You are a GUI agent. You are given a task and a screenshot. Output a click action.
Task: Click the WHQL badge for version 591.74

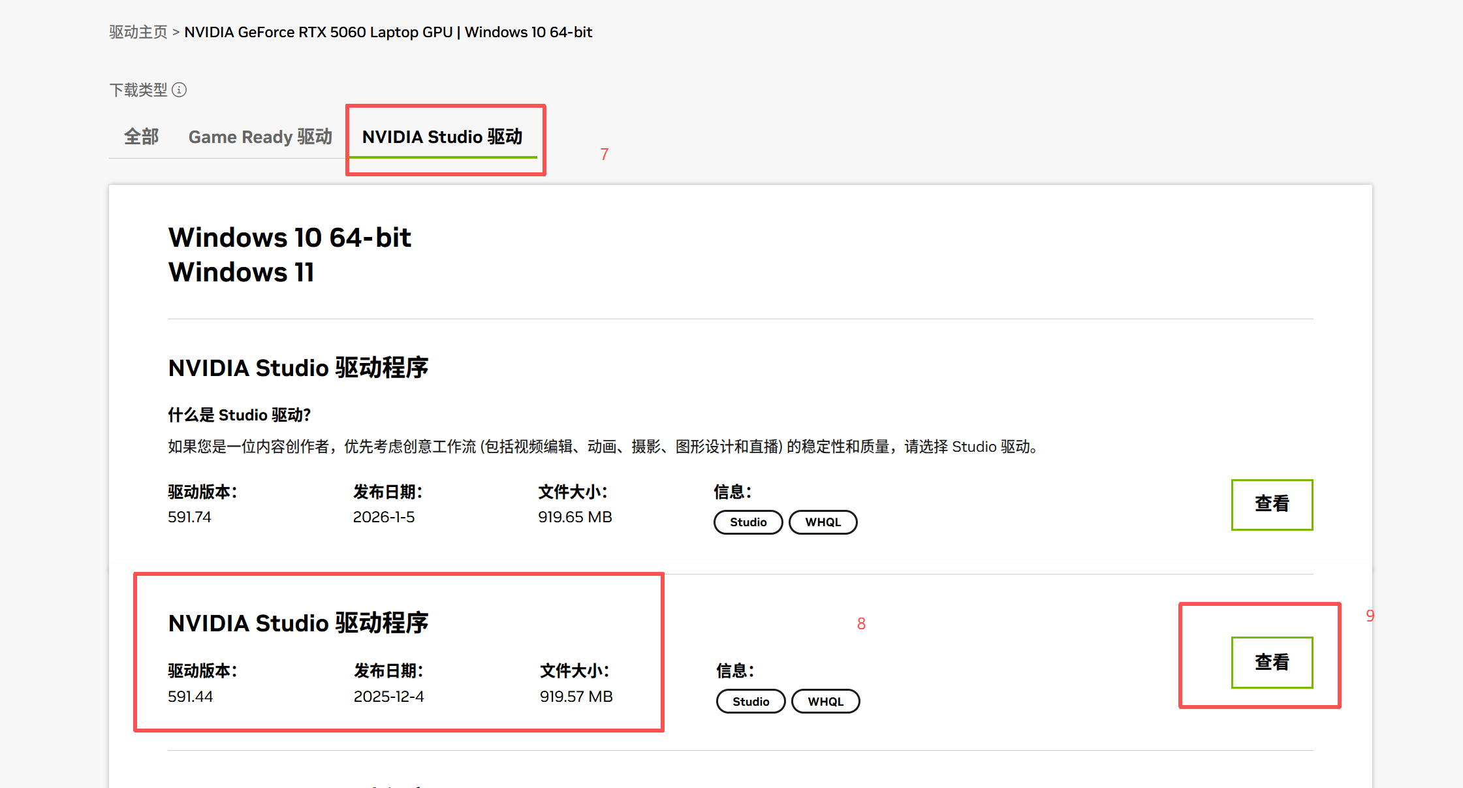[x=823, y=522]
